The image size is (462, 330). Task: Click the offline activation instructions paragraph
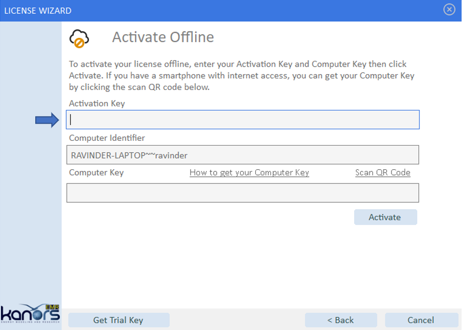coord(242,76)
